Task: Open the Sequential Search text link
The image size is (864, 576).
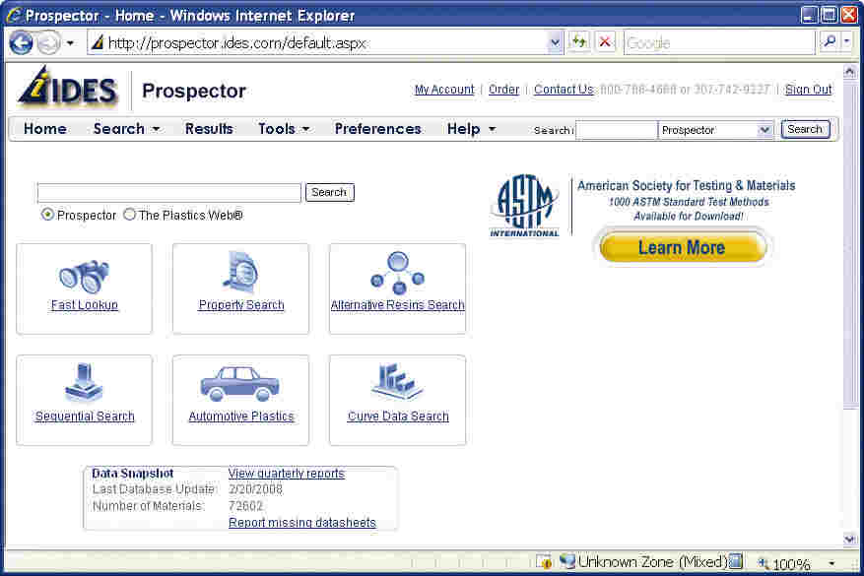Action: coord(85,416)
